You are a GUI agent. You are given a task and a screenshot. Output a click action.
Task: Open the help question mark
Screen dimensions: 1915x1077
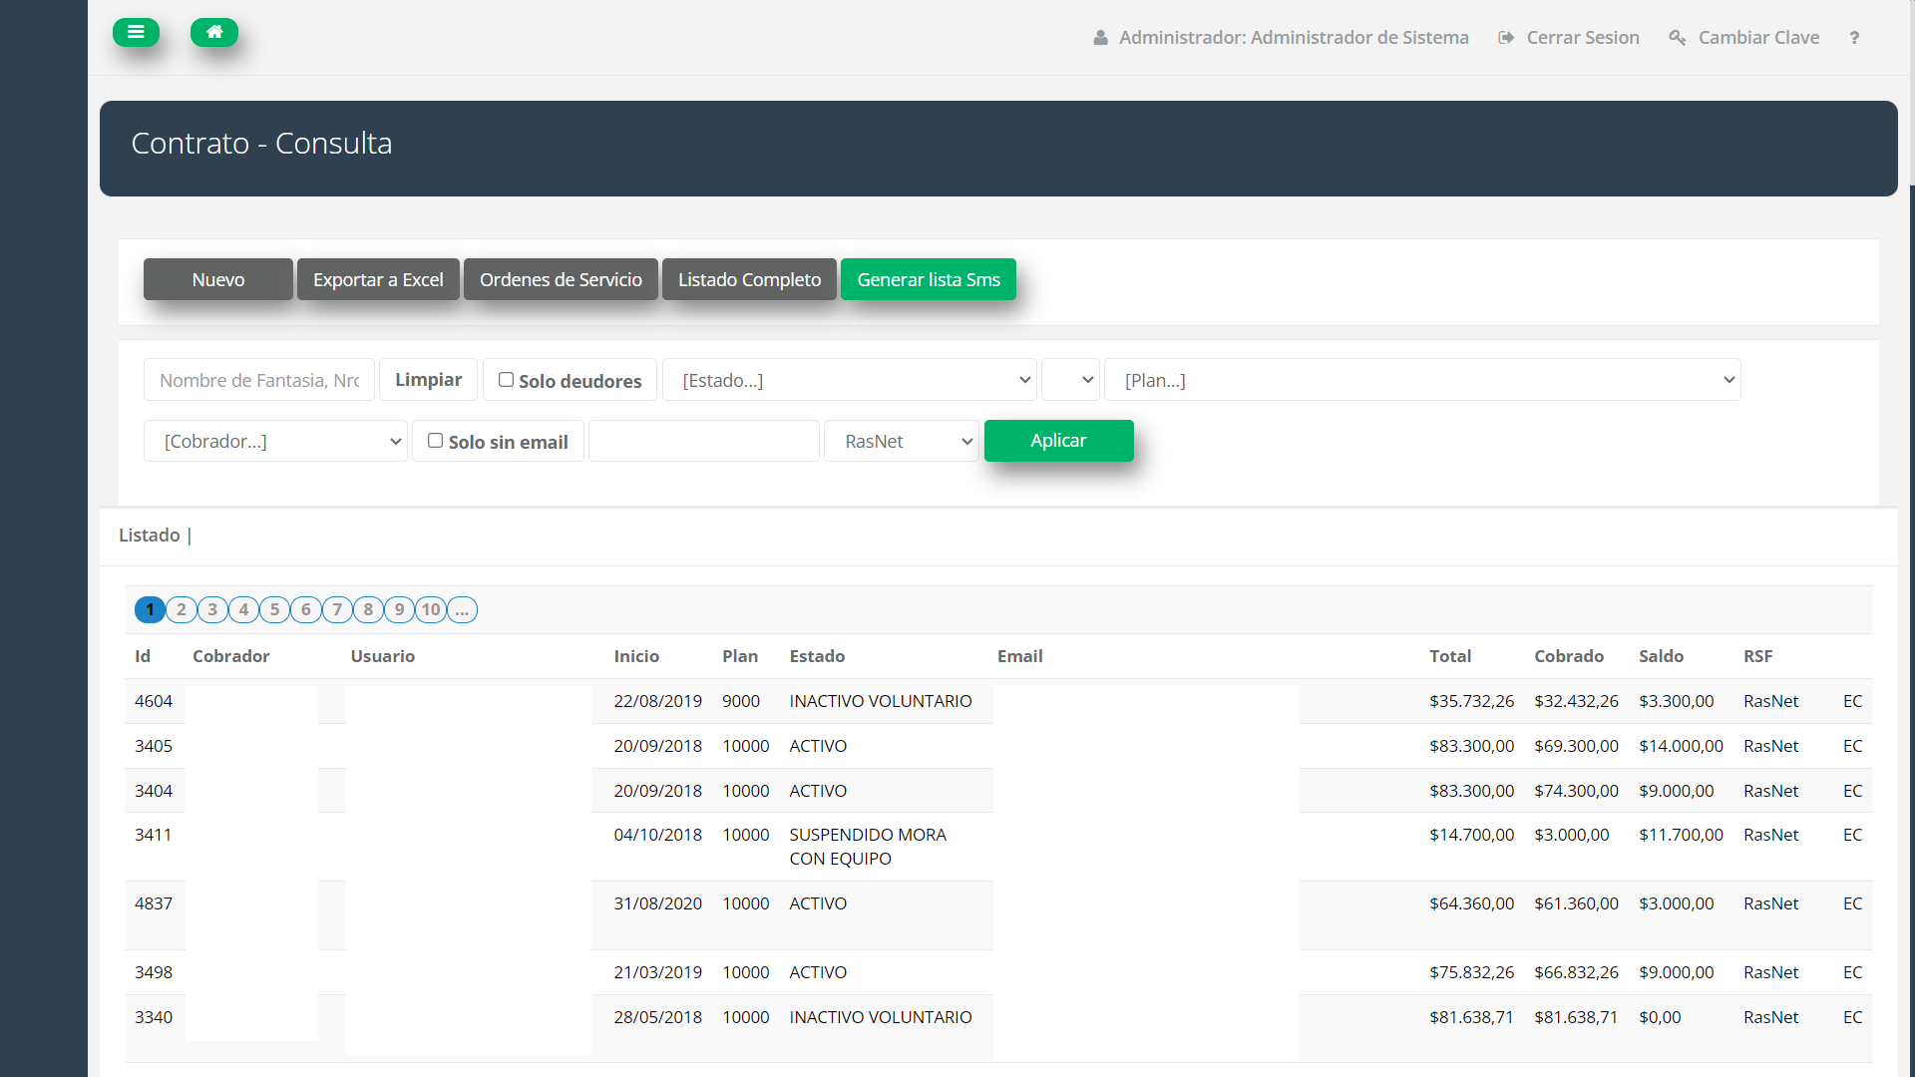pyautogui.click(x=1854, y=38)
